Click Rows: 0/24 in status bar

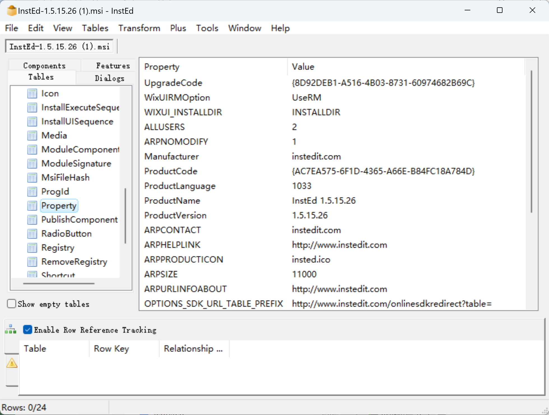[24, 407]
